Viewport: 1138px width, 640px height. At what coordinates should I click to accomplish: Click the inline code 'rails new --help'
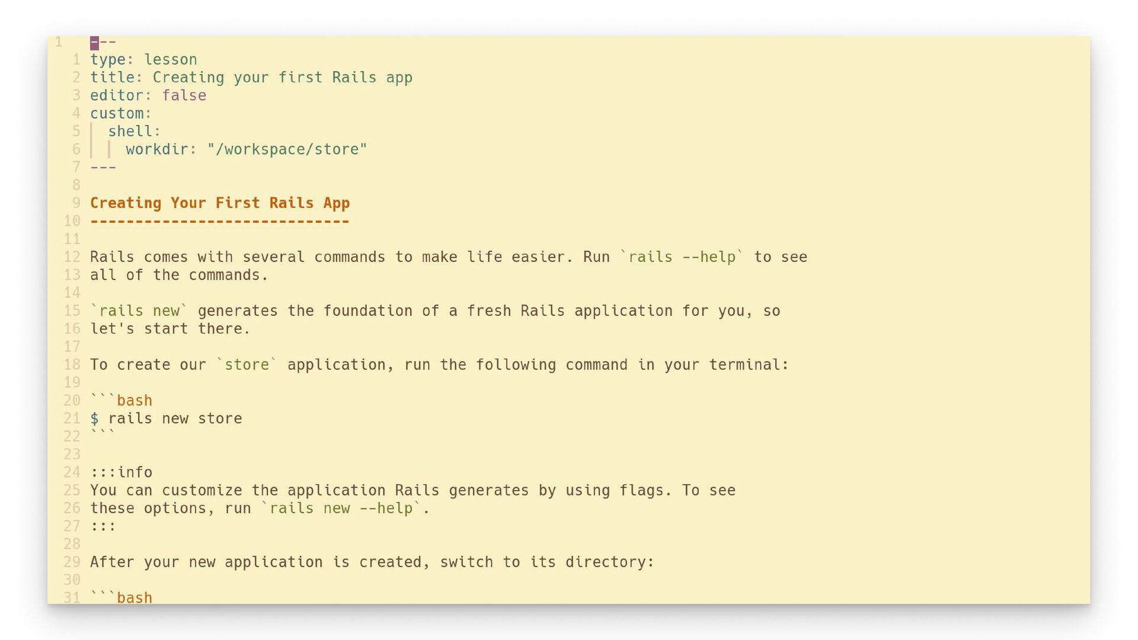[341, 508]
